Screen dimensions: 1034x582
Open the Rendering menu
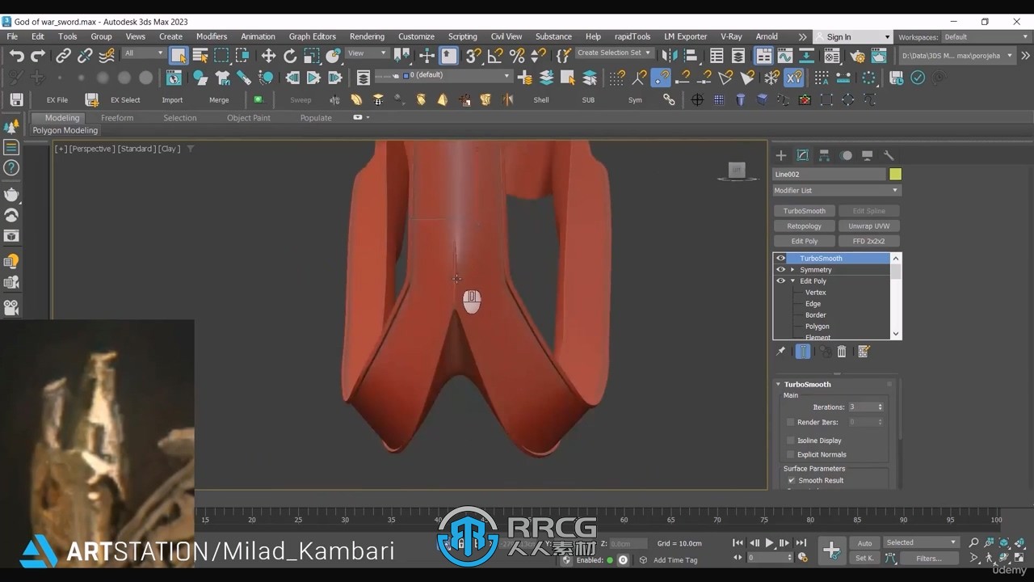point(367,36)
